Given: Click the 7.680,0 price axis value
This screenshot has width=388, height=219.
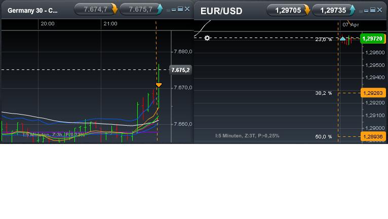Looking at the screenshot, I should [183, 52].
